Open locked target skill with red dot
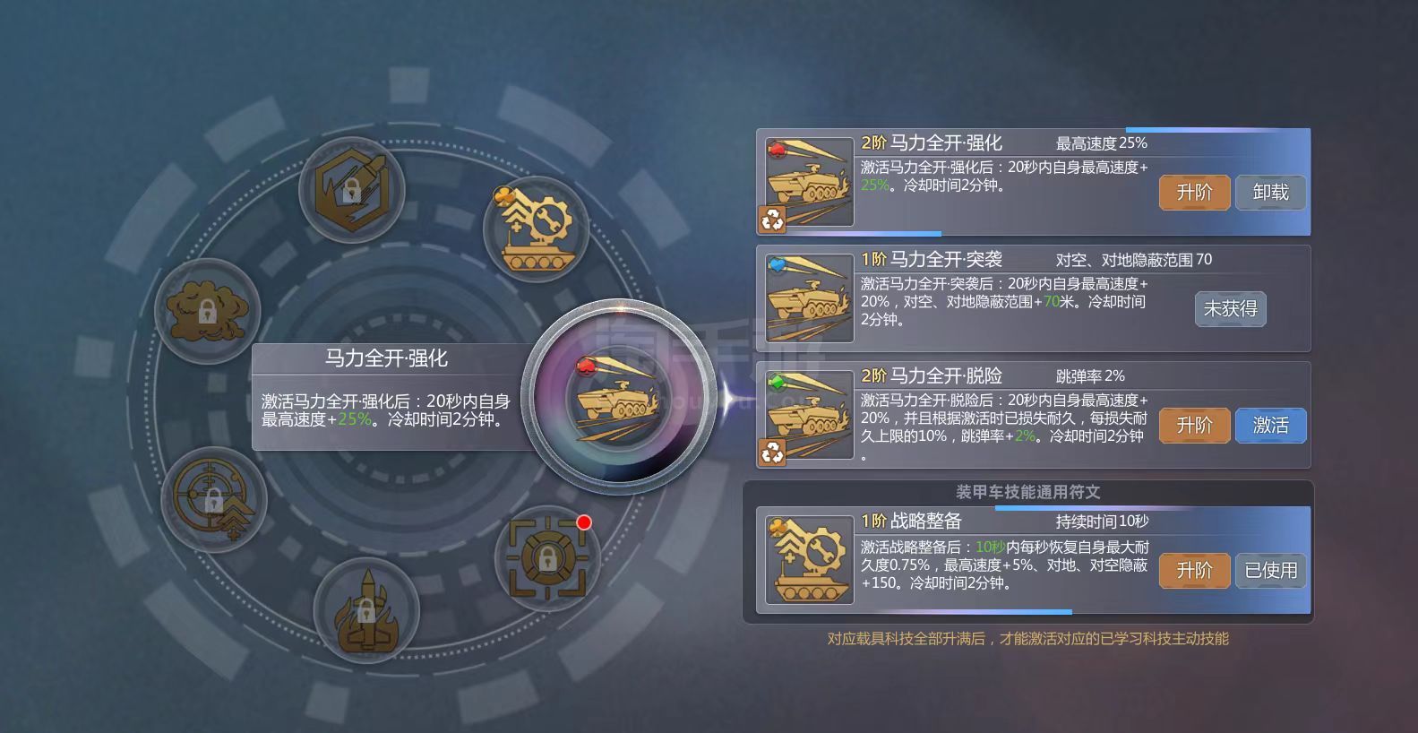 pyautogui.click(x=547, y=557)
